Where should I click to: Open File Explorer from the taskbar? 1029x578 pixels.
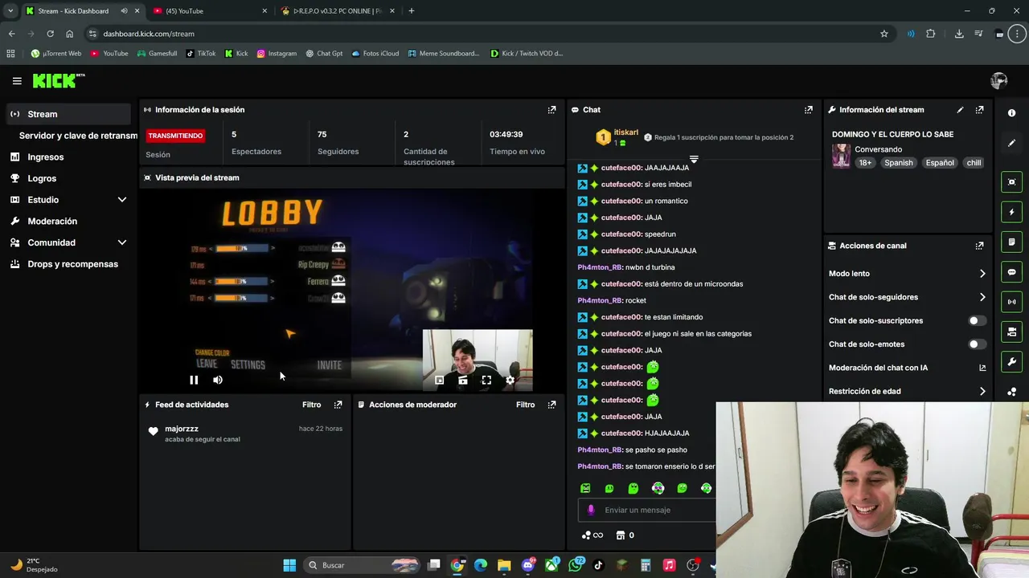[504, 566]
